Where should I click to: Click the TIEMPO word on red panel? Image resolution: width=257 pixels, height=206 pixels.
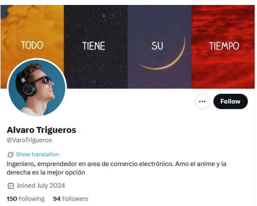pos(224,46)
